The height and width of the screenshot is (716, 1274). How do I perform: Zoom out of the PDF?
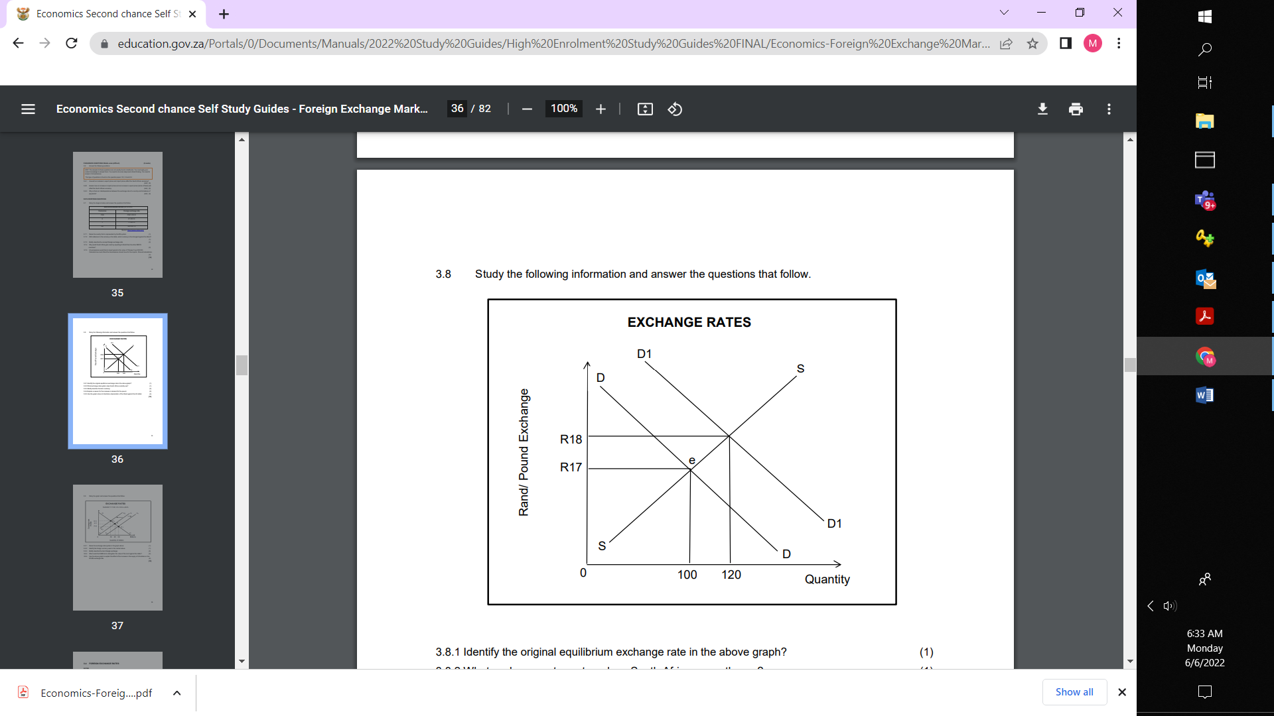click(x=527, y=109)
